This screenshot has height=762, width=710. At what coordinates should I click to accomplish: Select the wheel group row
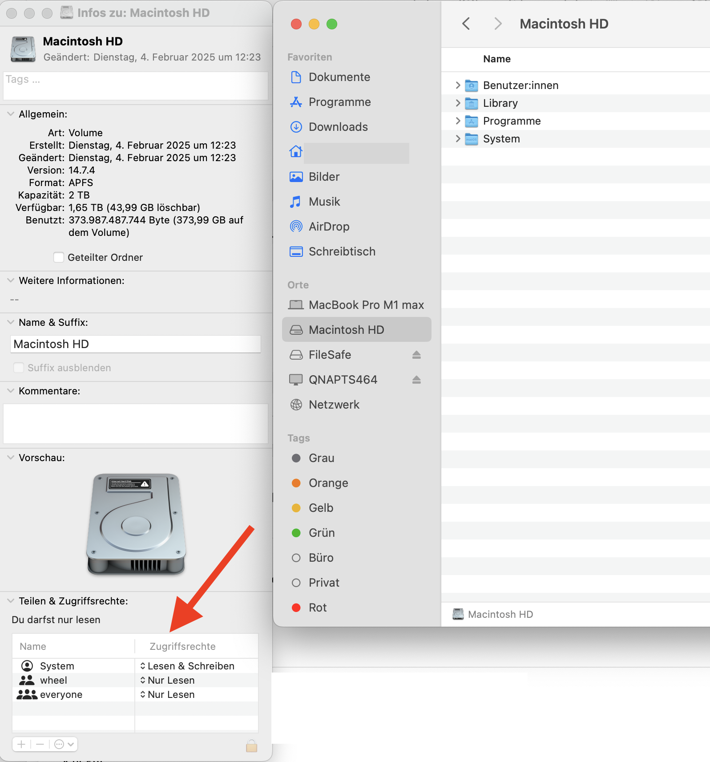[135, 680]
